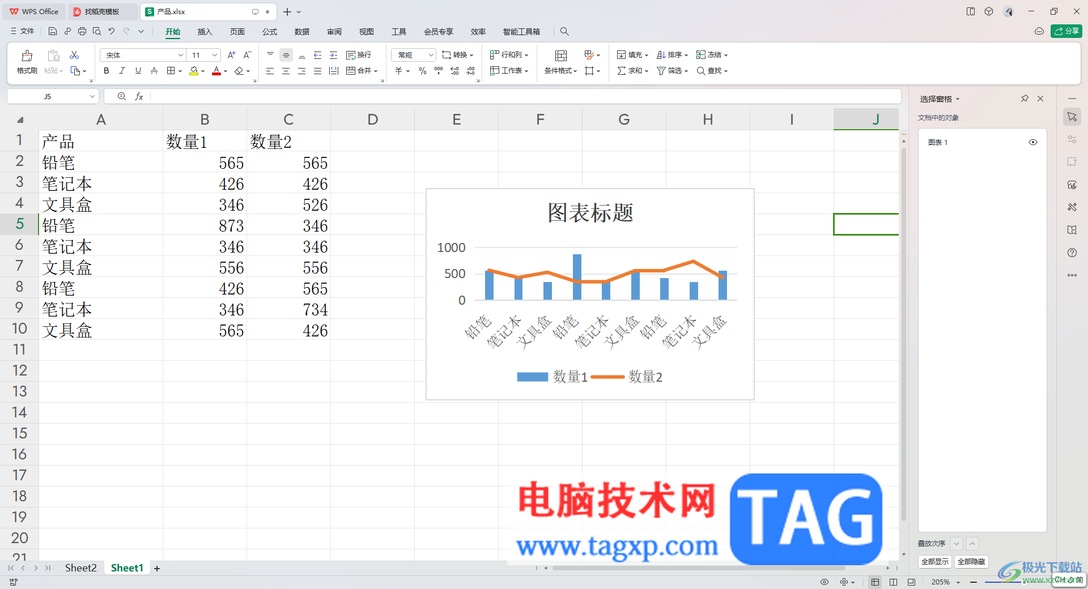Open the 视图 ribbon tab
Viewport: 1088px width, 589px height.
click(367, 32)
